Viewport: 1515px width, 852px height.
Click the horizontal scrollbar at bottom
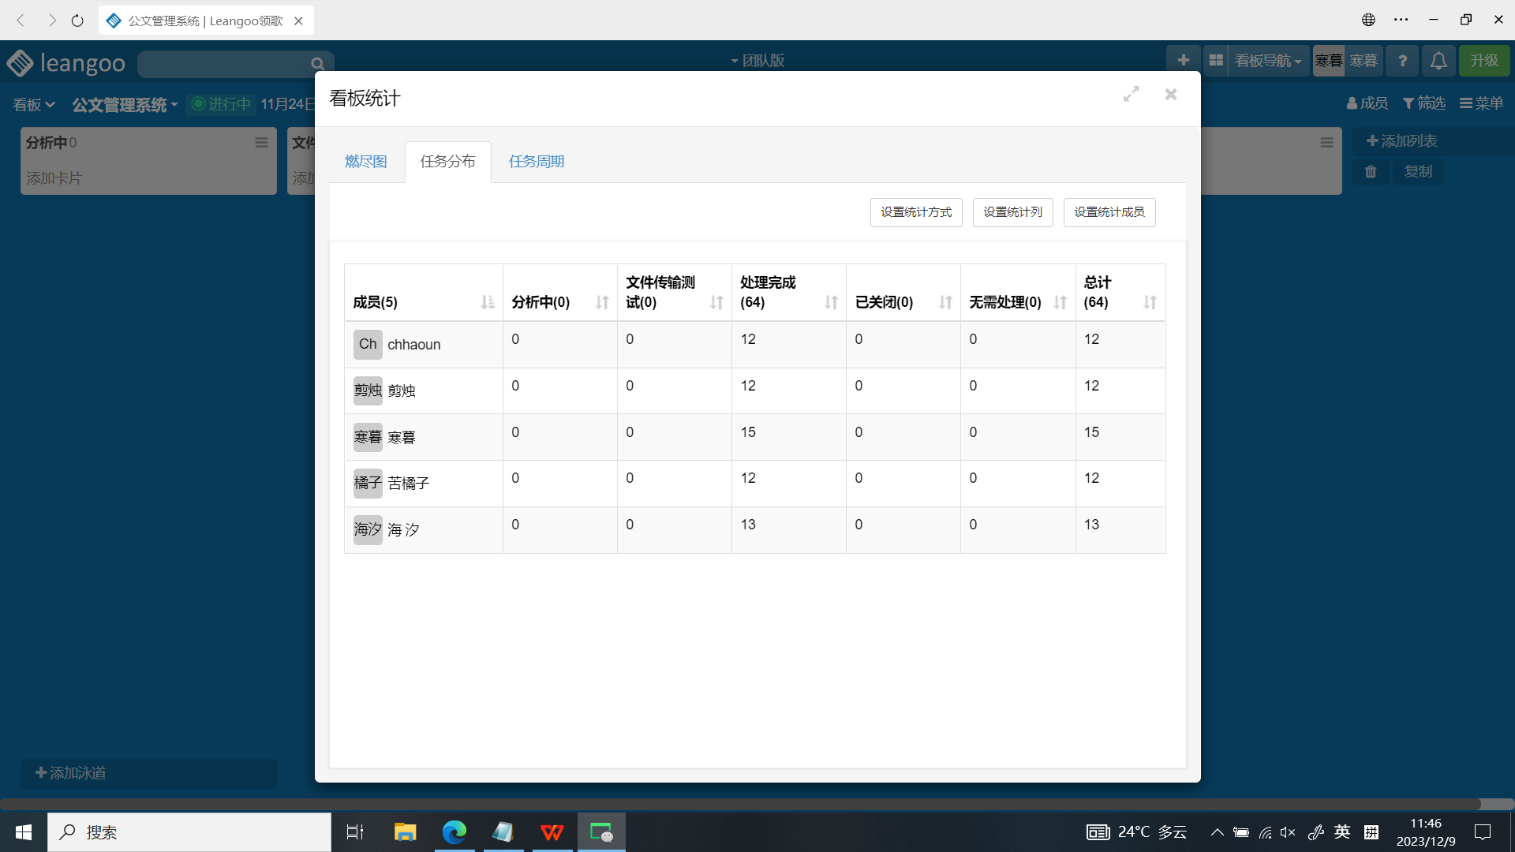point(740,804)
